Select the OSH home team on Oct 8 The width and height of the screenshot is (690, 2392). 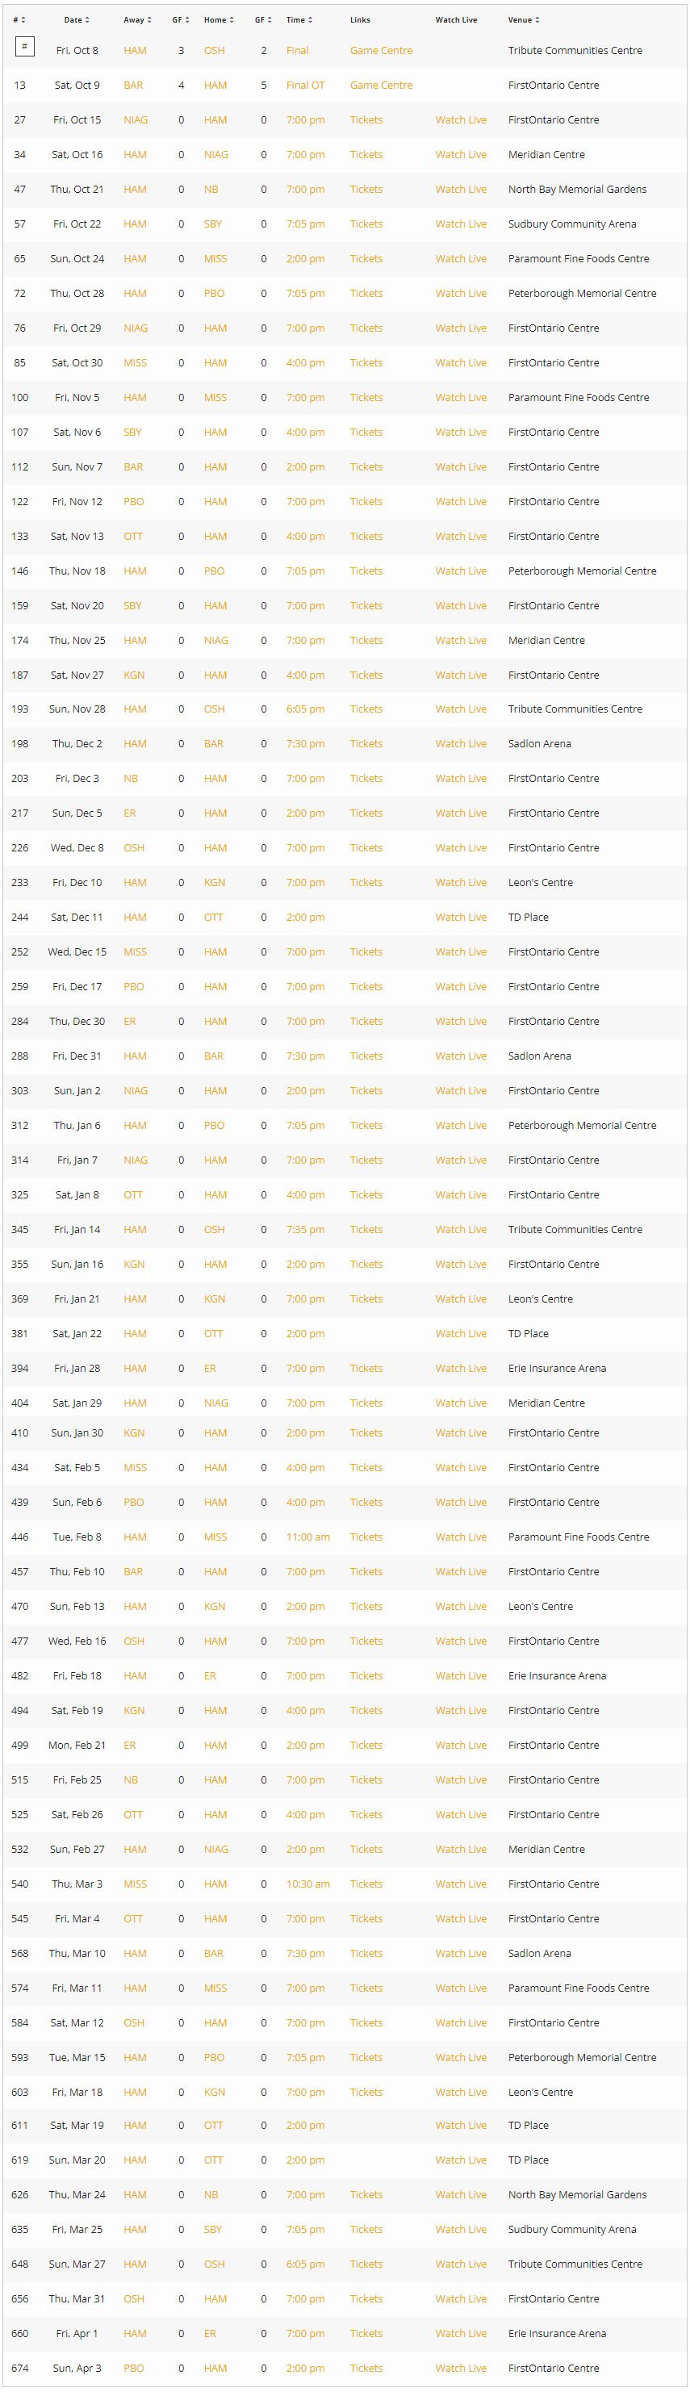coord(214,50)
